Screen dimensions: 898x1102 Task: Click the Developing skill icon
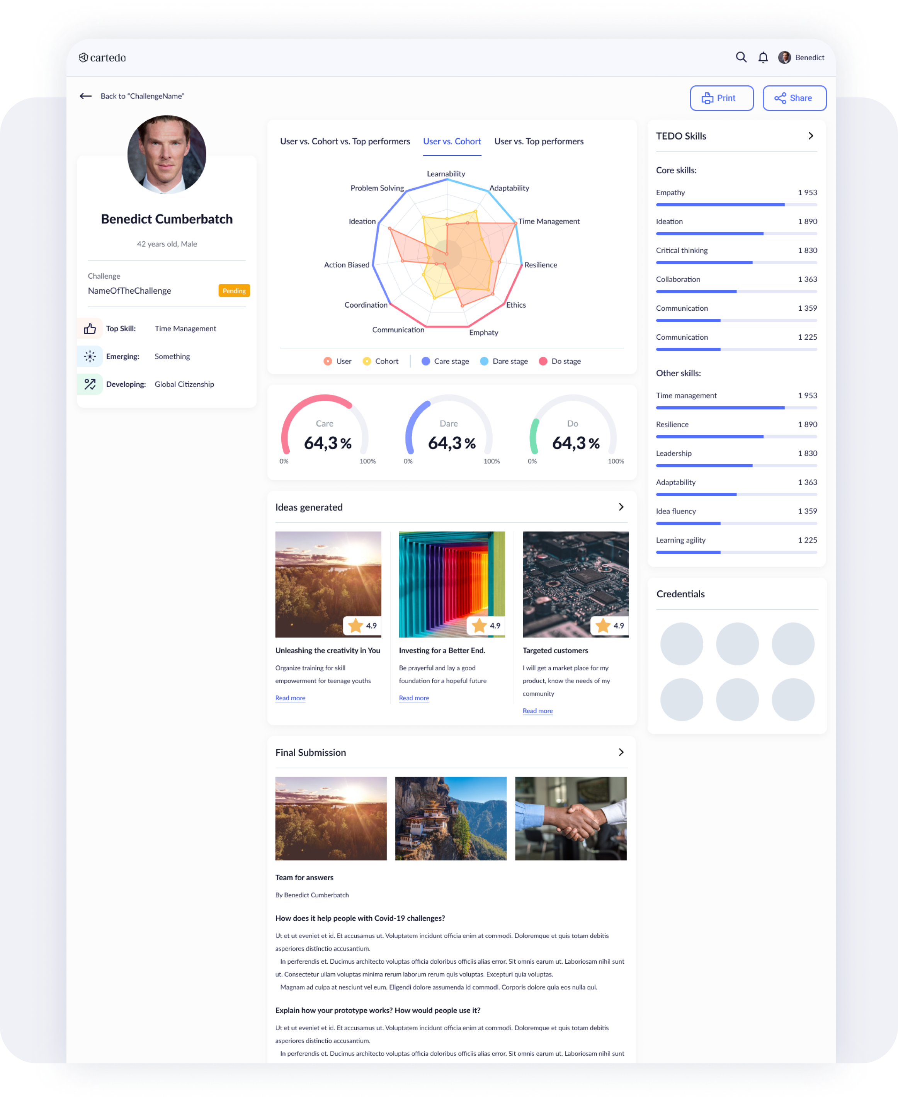pyautogui.click(x=90, y=384)
